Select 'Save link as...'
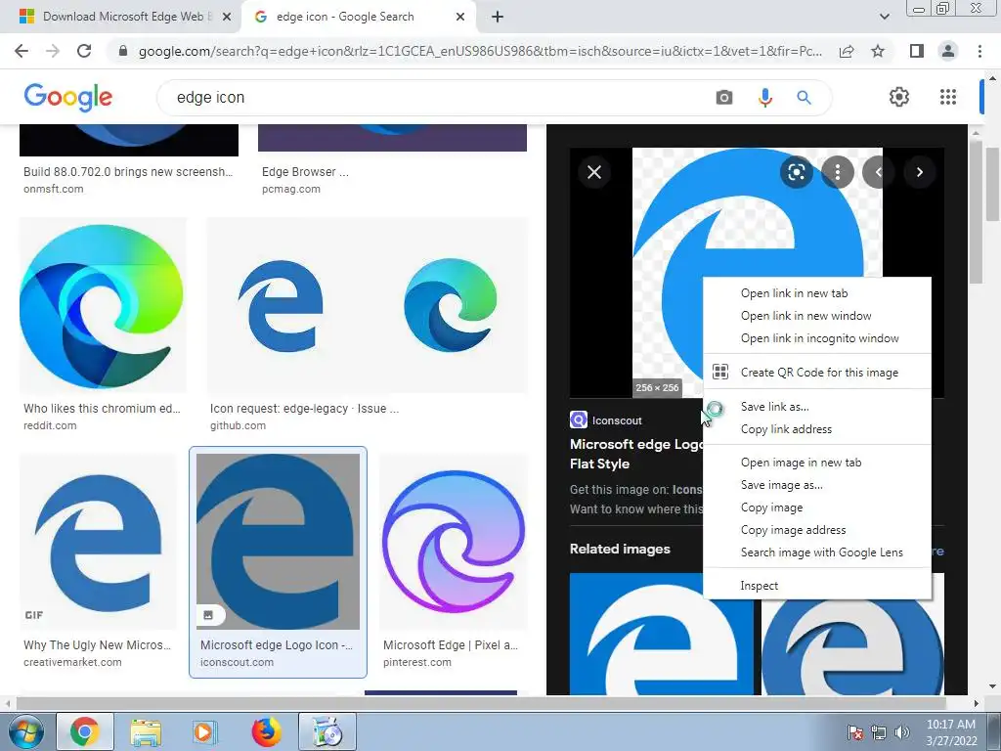 (817, 407)
